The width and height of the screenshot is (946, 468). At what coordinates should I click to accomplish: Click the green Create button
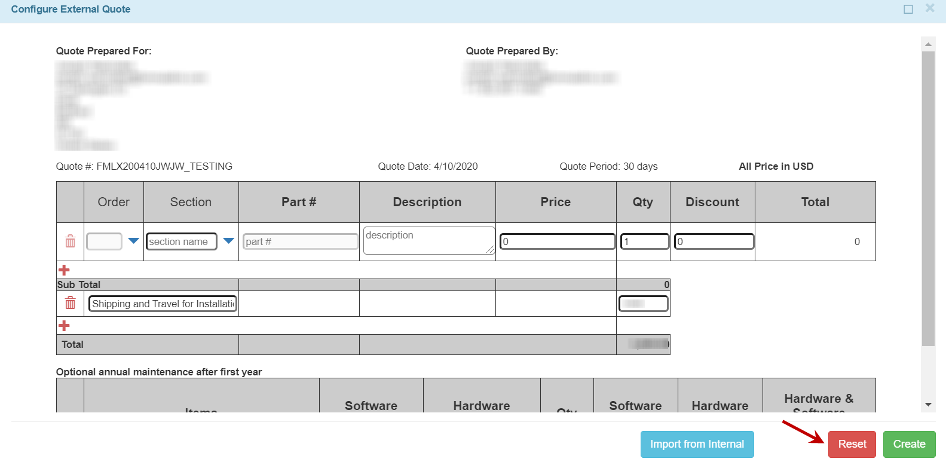pos(909,444)
